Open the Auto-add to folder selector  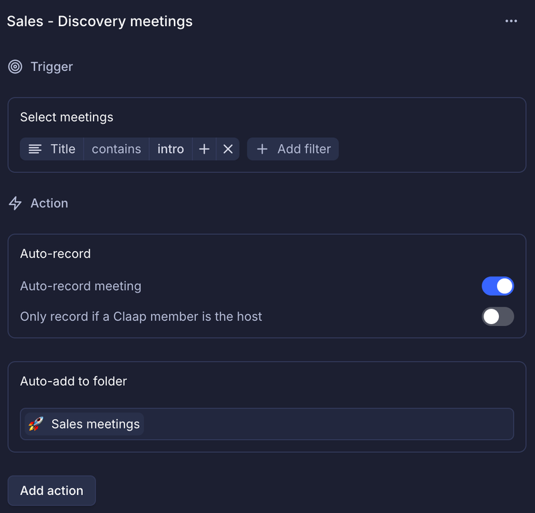pos(267,424)
